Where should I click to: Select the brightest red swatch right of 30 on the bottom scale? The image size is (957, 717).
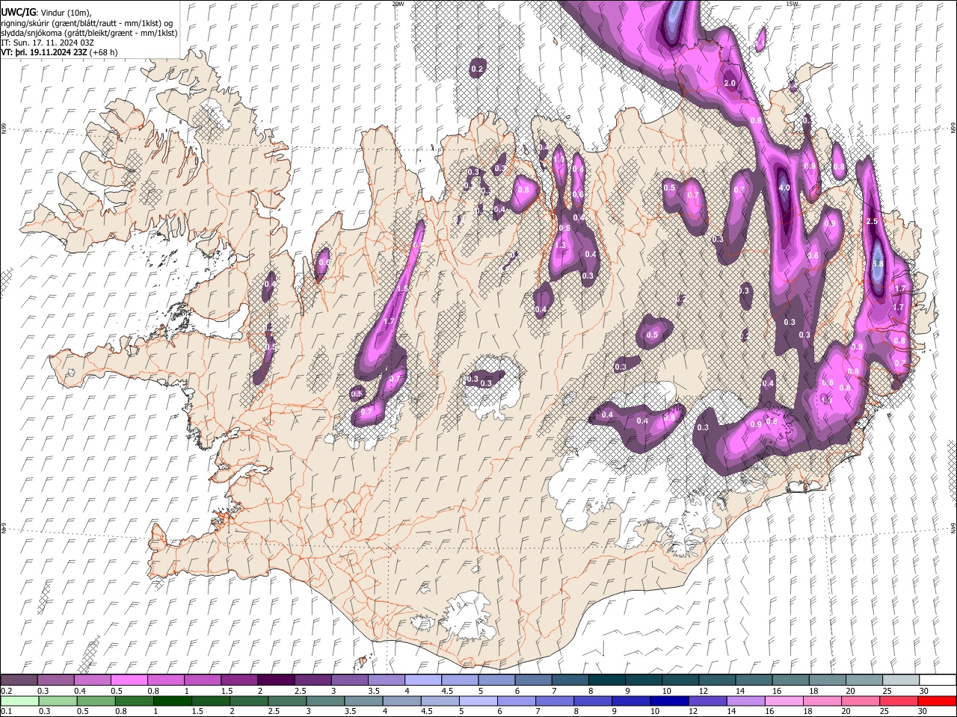936,701
